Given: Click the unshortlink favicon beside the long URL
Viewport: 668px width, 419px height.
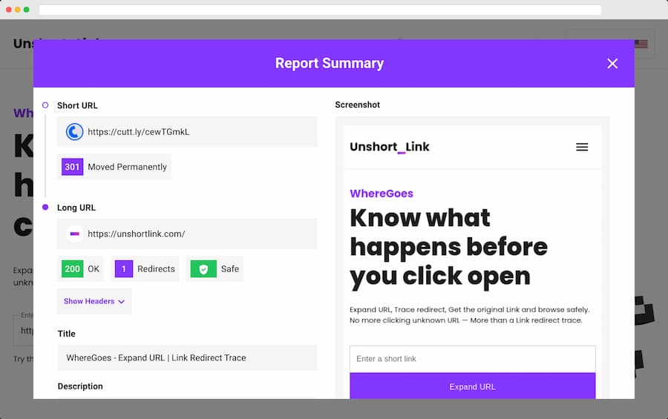Looking at the screenshot, I should click(74, 234).
